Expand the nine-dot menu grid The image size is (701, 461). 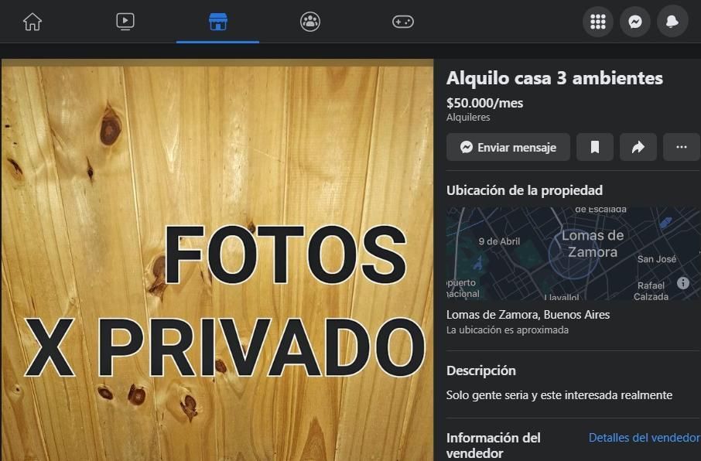[x=598, y=22]
